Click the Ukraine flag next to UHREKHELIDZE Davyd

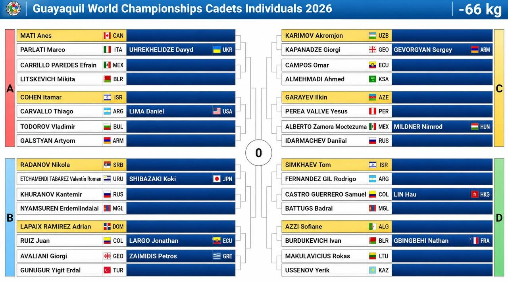(x=217, y=50)
